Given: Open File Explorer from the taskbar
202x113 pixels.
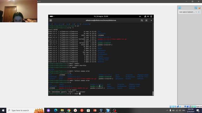Looking at the screenshot, I should point(62,110).
